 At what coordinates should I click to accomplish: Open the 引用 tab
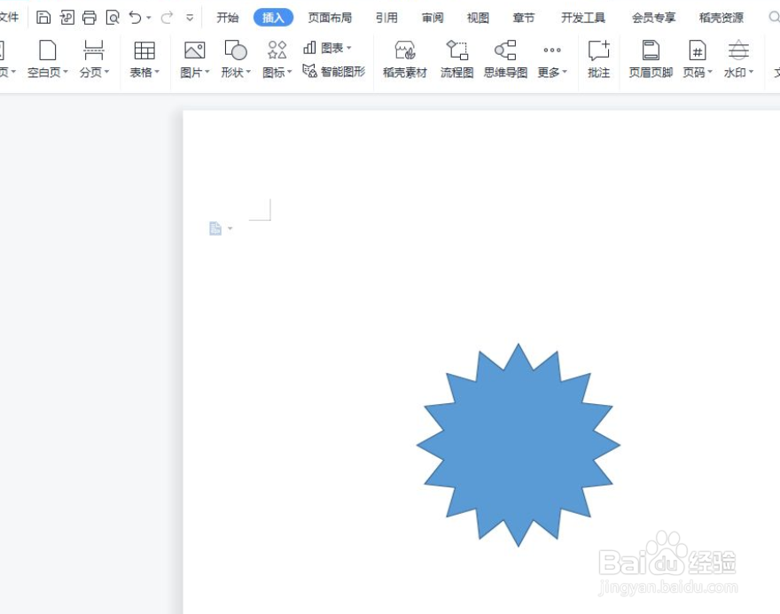tap(386, 18)
